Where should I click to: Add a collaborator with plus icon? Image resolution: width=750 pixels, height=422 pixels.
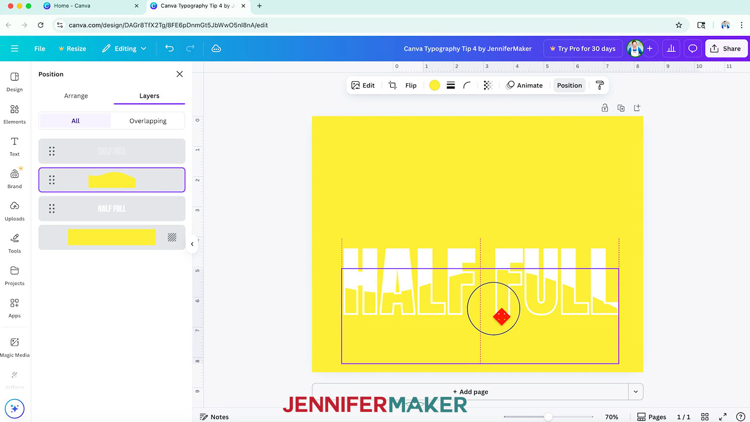click(x=650, y=48)
